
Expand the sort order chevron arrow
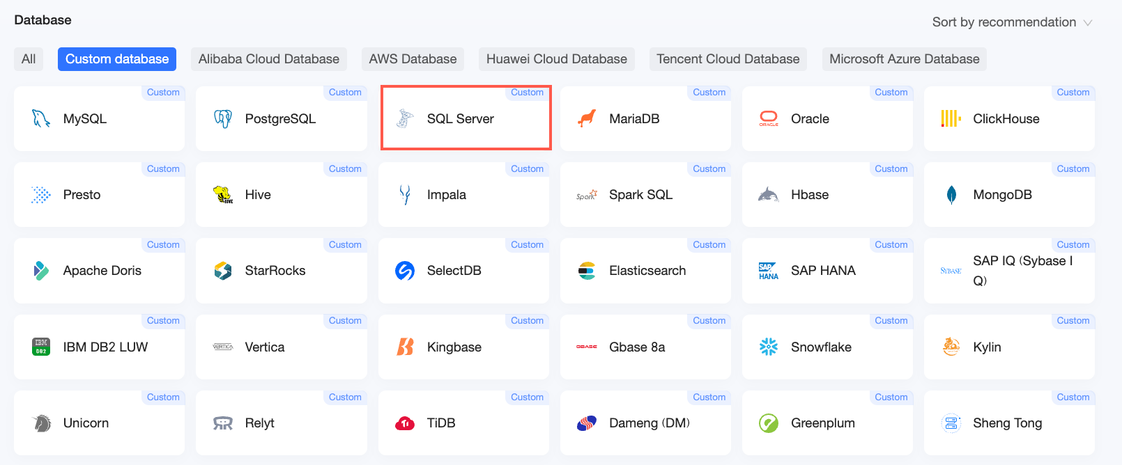point(1088,23)
